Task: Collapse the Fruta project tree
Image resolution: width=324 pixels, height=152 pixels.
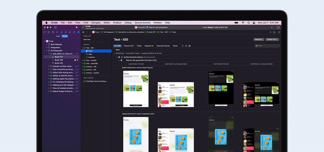Action: click(45, 41)
